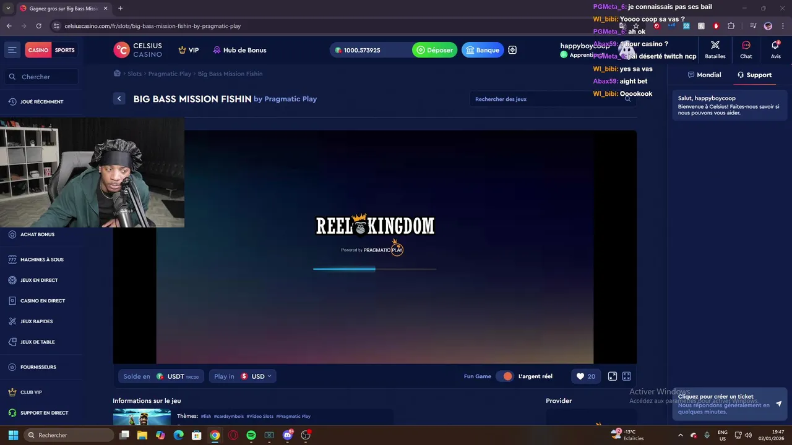The width and height of the screenshot is (792, 445).
Task: Click the home breadcrumb icon
Action: click(117, 74)
